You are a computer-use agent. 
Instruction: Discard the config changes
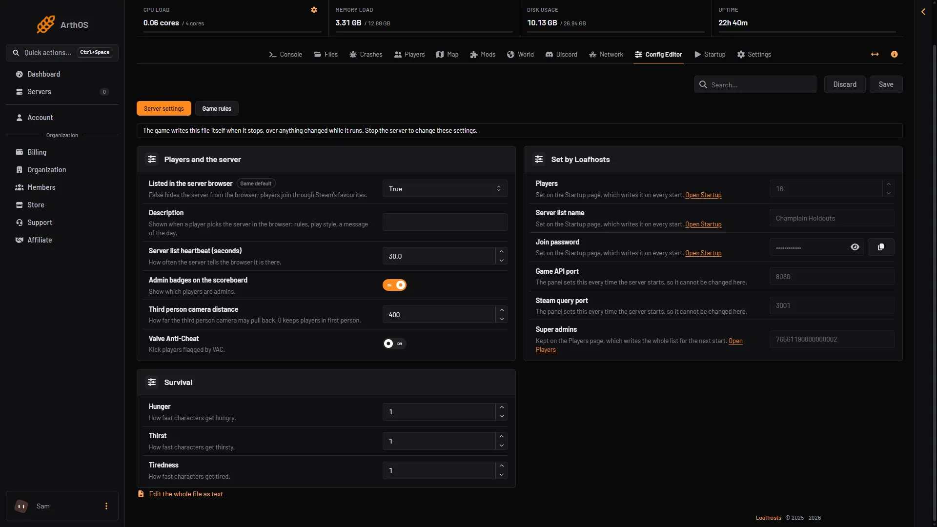(x=845, y=84)
